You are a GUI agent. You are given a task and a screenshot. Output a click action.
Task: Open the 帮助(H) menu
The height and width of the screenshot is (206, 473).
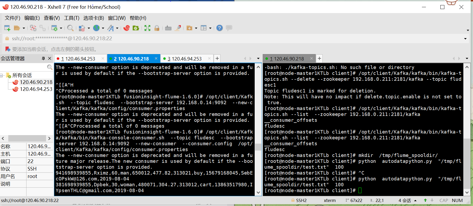point(138,18)
